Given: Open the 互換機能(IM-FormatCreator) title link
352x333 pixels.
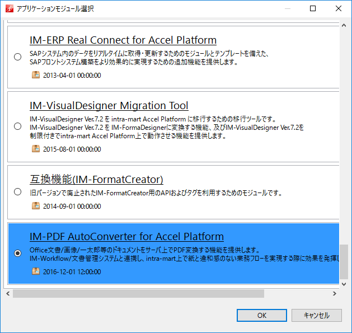Looking at the screenshot, I should tap(96, 179).
